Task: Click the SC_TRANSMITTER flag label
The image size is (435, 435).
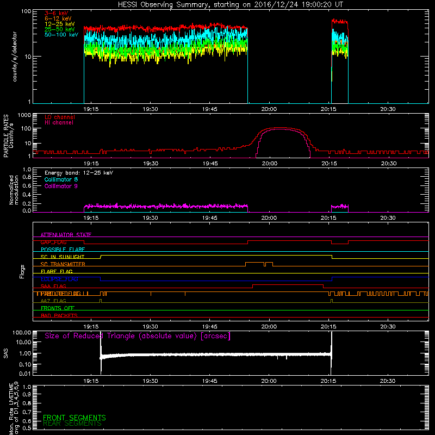Action: point(63,264)
